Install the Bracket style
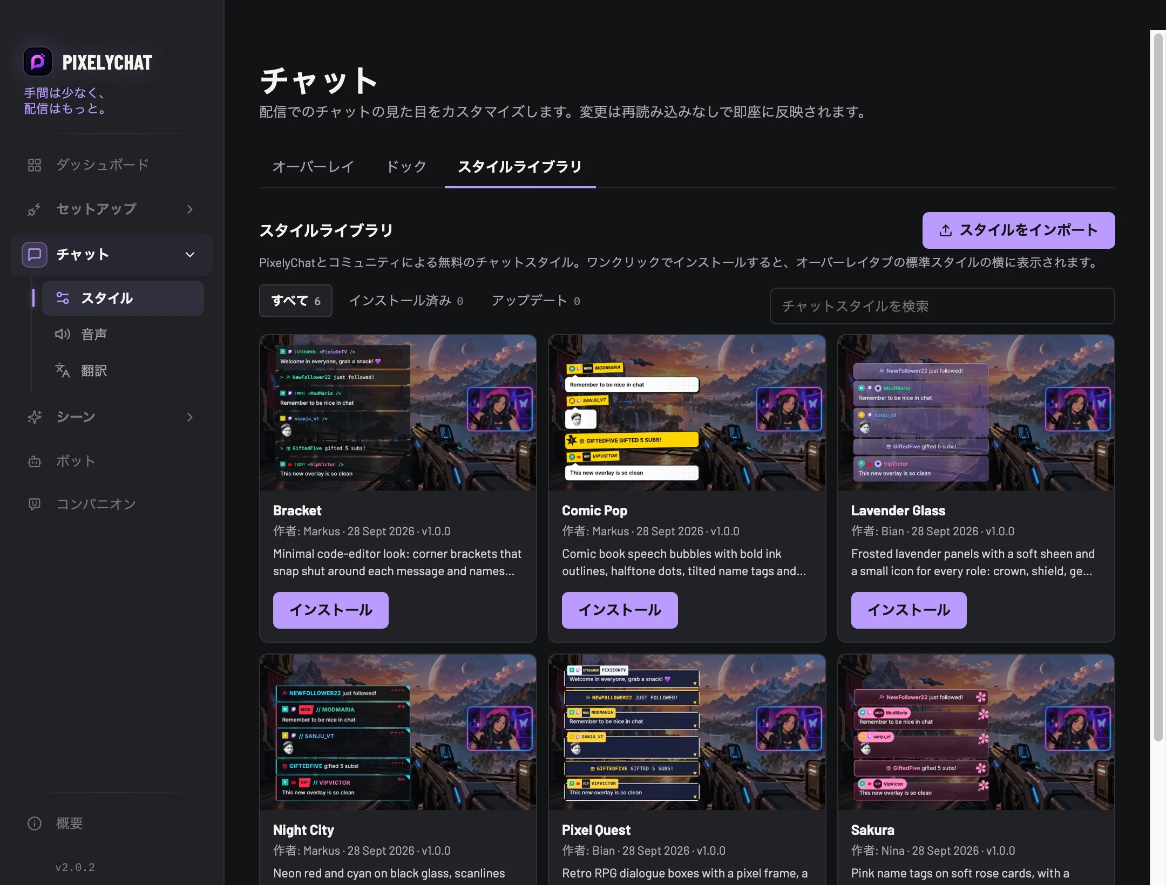 [331, 610]
